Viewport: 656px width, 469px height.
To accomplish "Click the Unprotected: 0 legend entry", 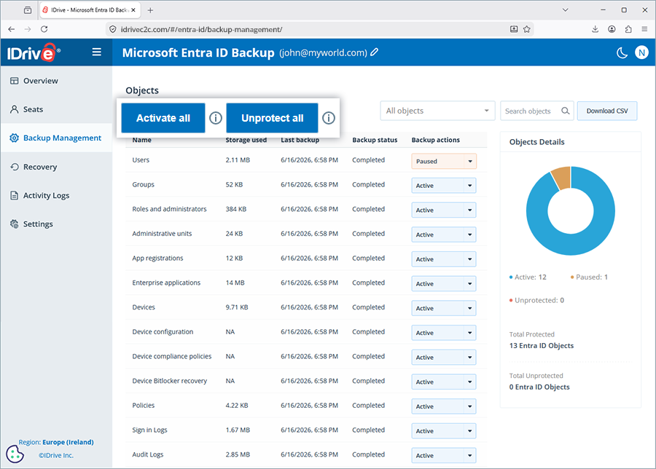I will point(536,300).
